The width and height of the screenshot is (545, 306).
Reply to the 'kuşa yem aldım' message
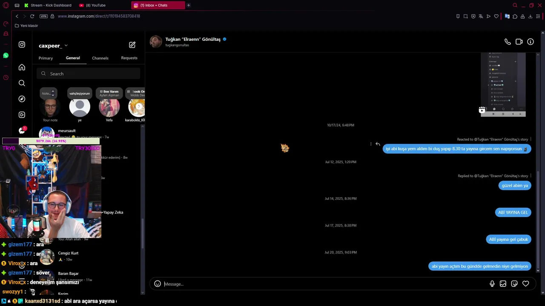378,144
